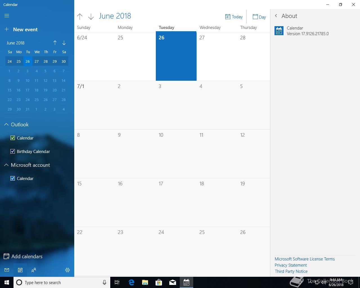Select Wednesday 27 cell in main calendar
Viewport: 360px width, 288px height.
pyautogui.click(x=217, y=56)
